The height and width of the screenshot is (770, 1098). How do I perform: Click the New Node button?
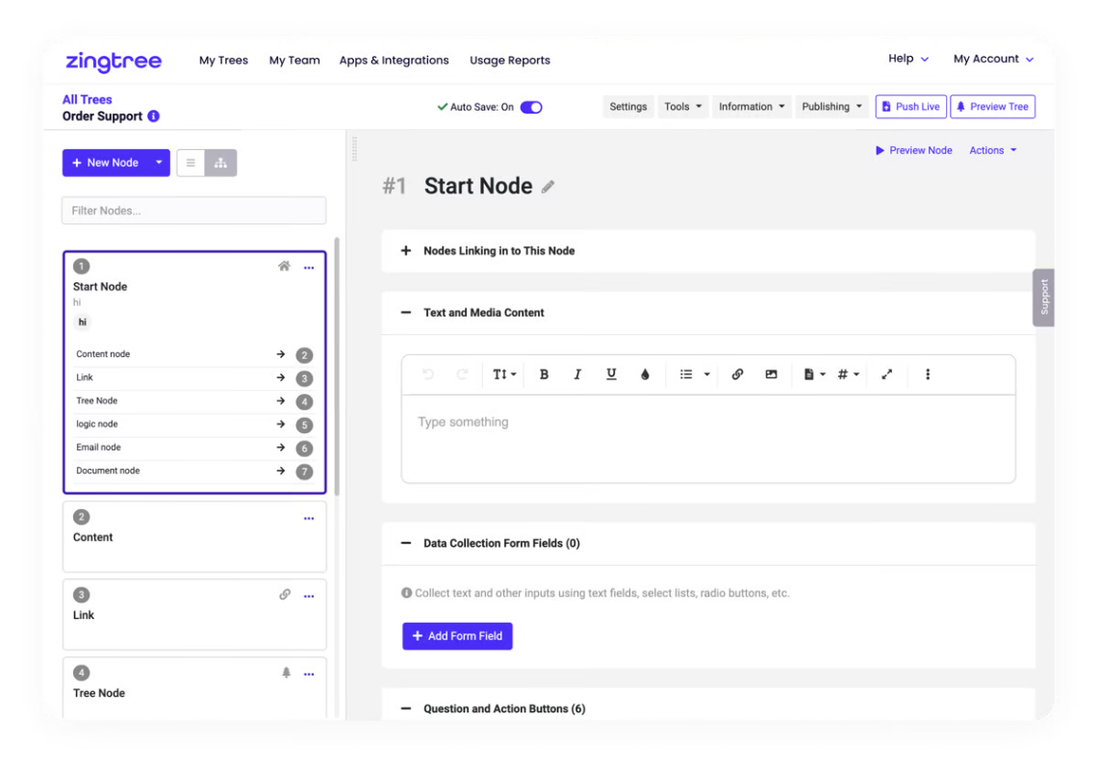tap(106, 163)
